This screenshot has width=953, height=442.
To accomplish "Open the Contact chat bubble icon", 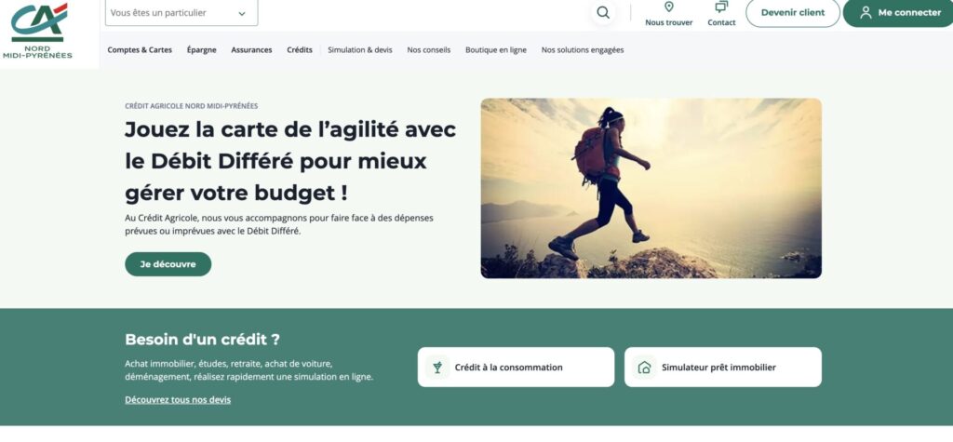I will [x=721, y=7].
